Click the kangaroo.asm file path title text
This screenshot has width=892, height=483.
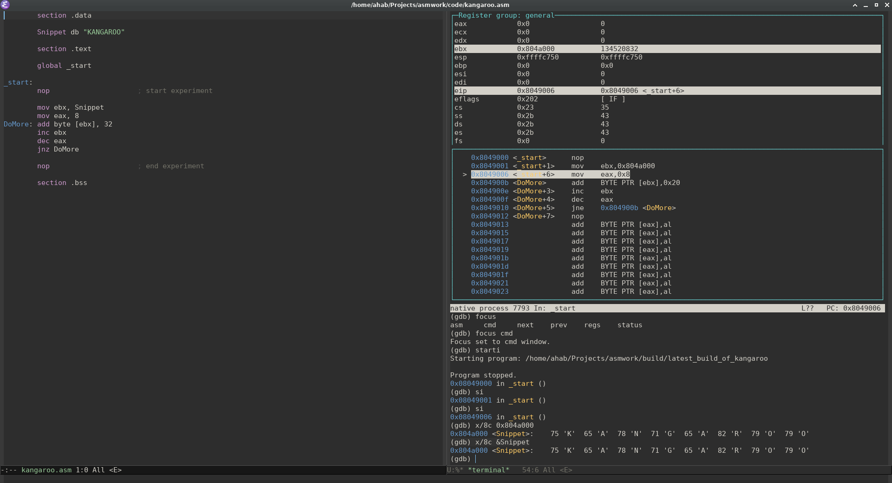tap(430, 5)
